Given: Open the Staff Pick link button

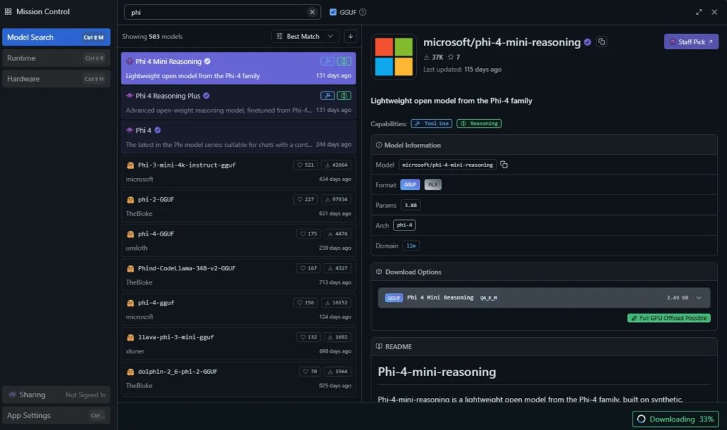Looking at the screenshot, I should tap(691, 42).
